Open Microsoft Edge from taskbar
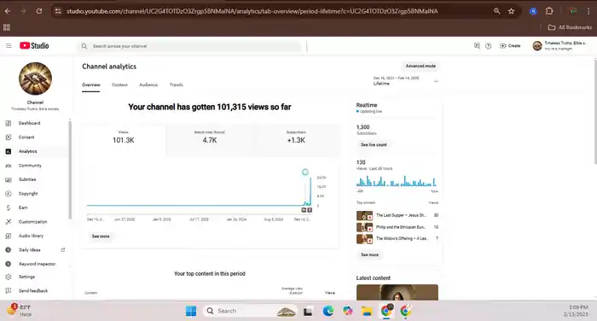Screen dimensions: 597x321 coord(328,311)
